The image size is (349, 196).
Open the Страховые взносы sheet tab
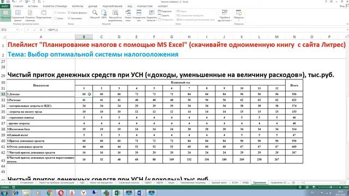click(x=129, y=183)
